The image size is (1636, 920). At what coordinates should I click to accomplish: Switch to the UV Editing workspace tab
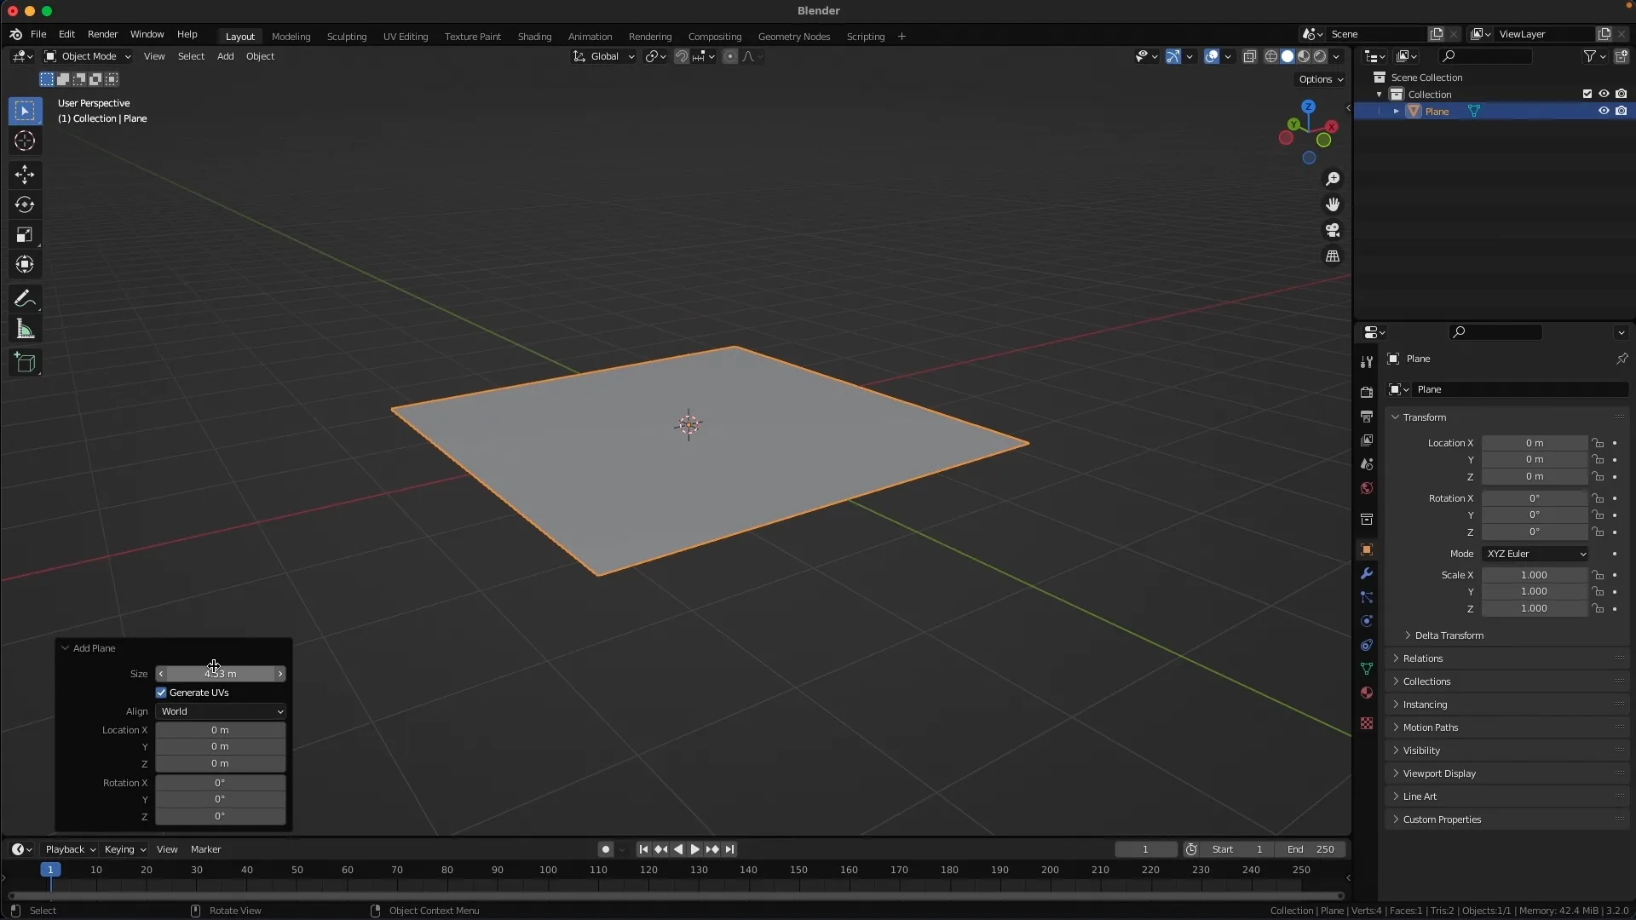[x=406, y=37]
